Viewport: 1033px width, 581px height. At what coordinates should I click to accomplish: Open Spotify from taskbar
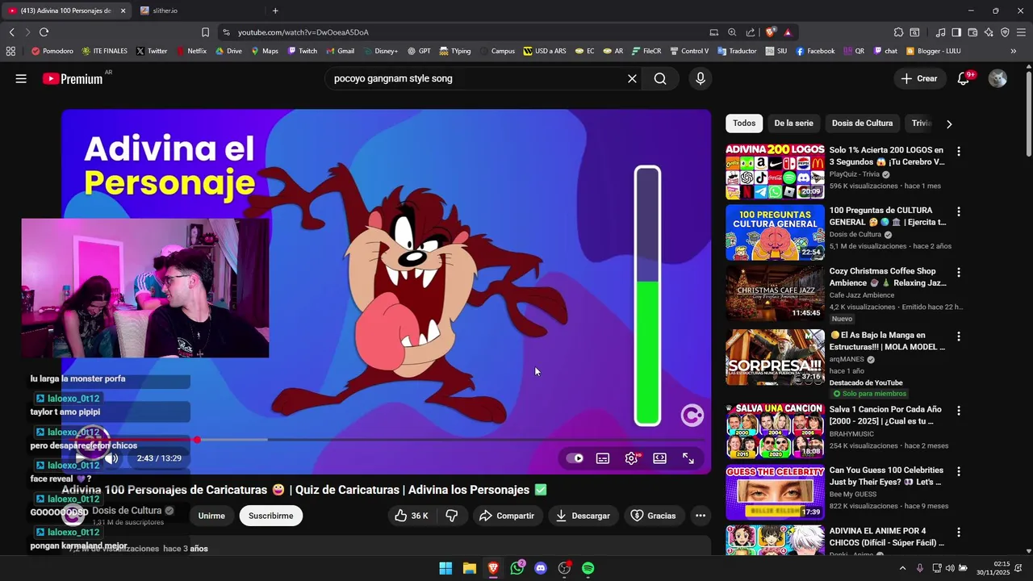click(588, 568)
